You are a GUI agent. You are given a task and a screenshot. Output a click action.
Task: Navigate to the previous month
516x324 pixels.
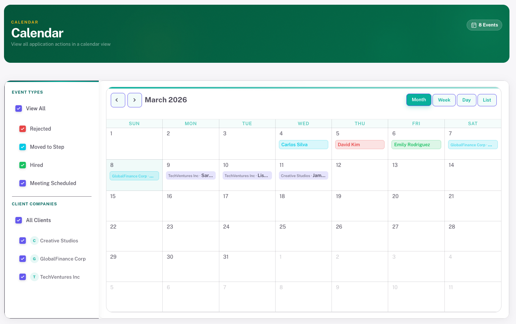(118, 100)
